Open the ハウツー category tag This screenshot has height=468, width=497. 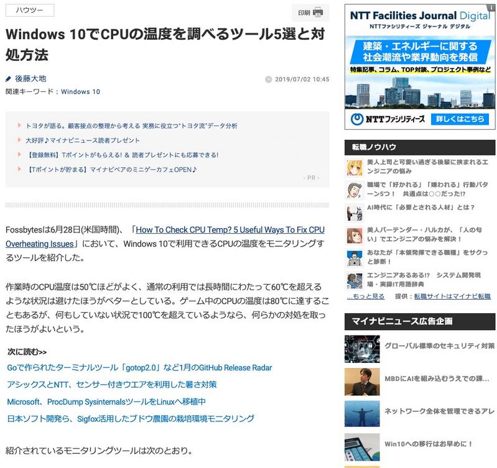pos(30,10)
